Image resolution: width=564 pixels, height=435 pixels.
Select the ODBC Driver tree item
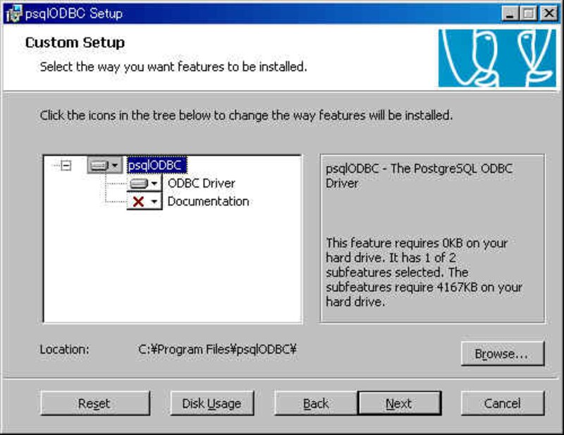201,183
